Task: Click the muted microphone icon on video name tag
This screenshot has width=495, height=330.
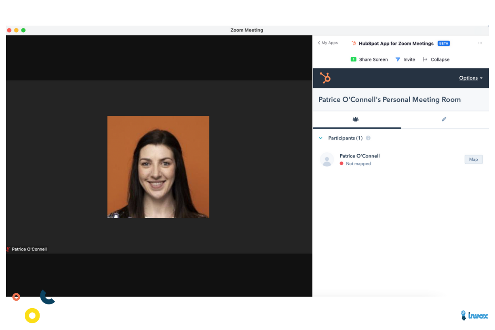Action: pos(8,249)
